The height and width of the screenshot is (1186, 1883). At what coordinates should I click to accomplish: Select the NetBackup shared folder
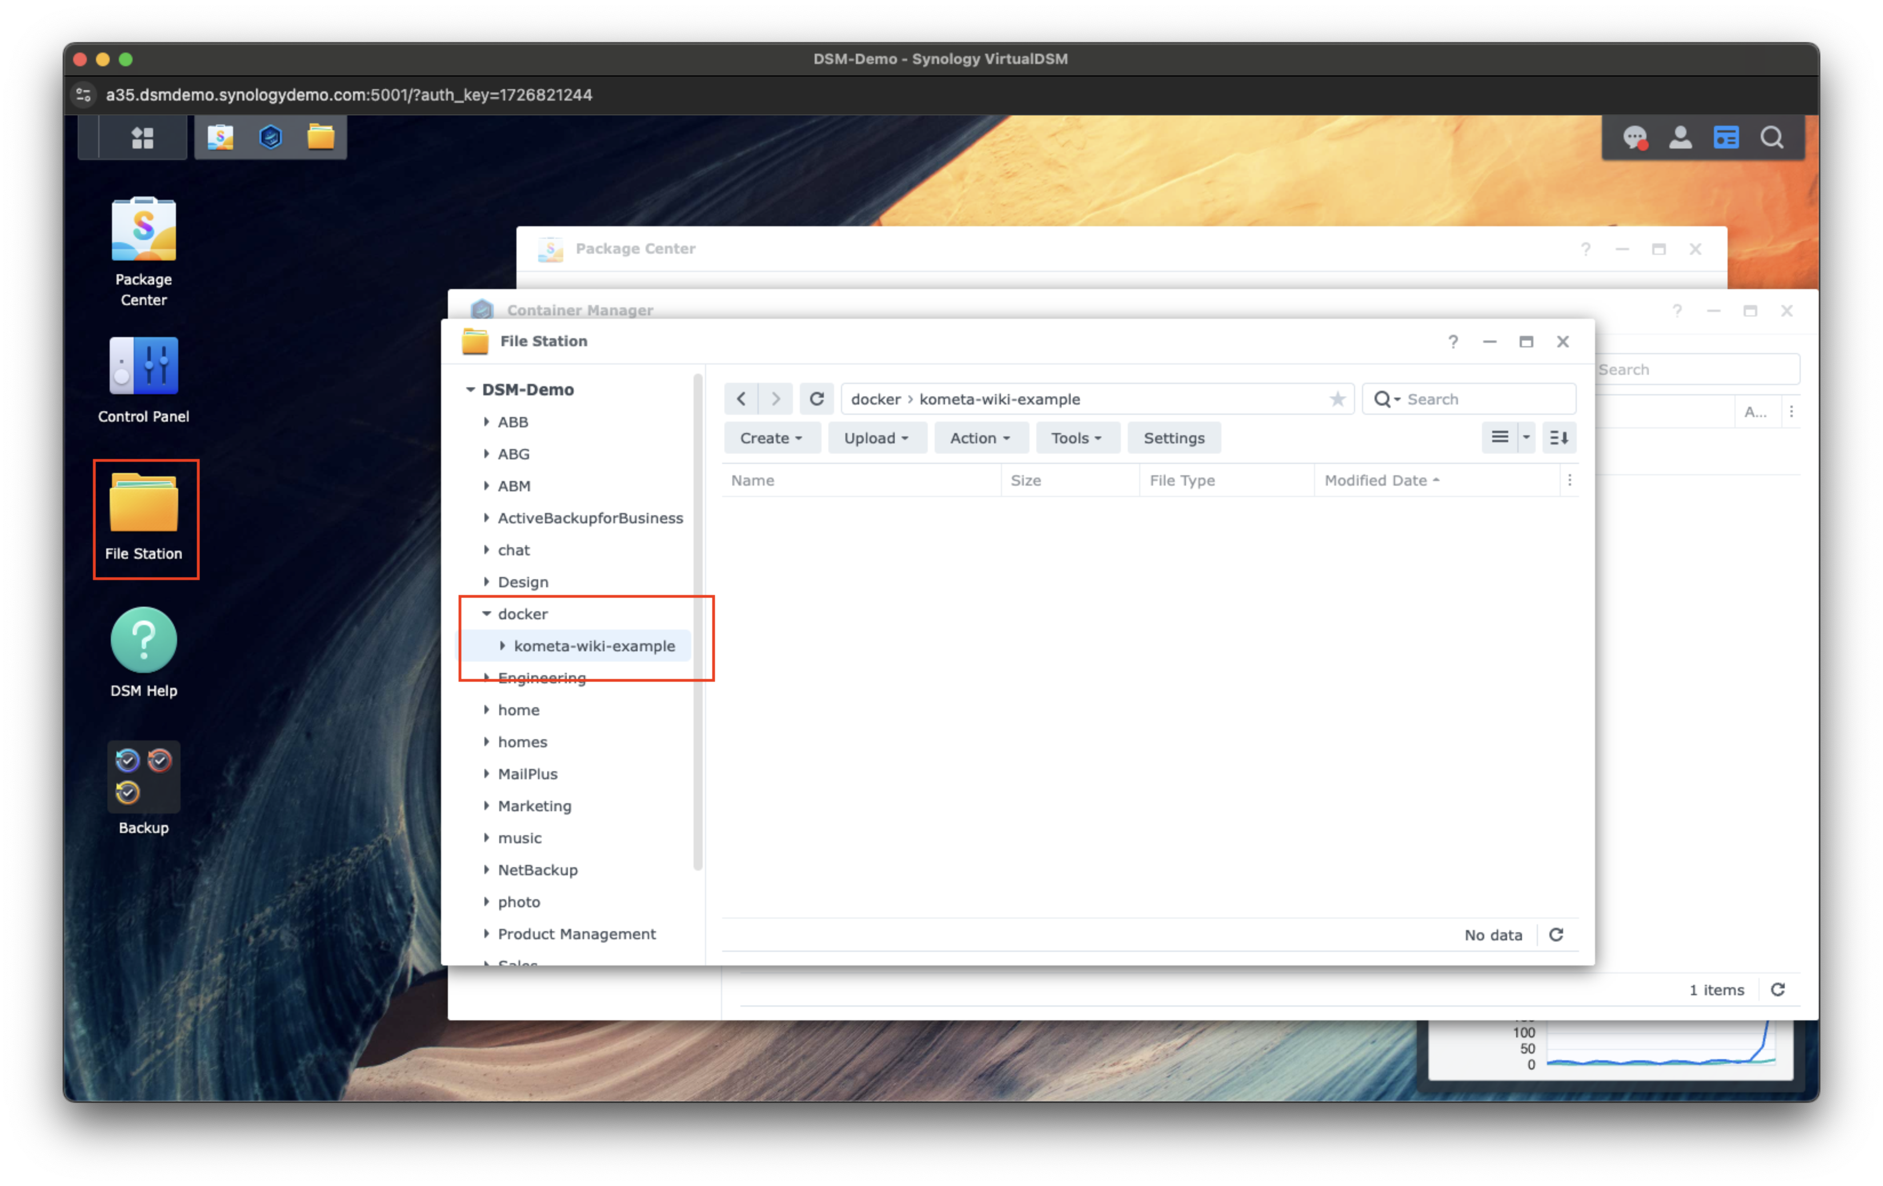pyautogui.click(x=537, y=870)
